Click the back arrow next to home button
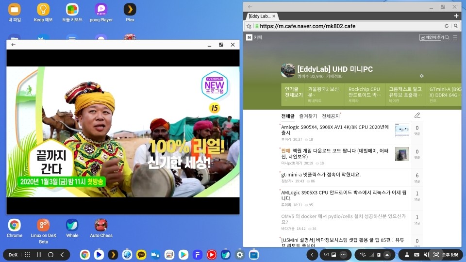Screen dimensions: 466x262 point(62,255)
